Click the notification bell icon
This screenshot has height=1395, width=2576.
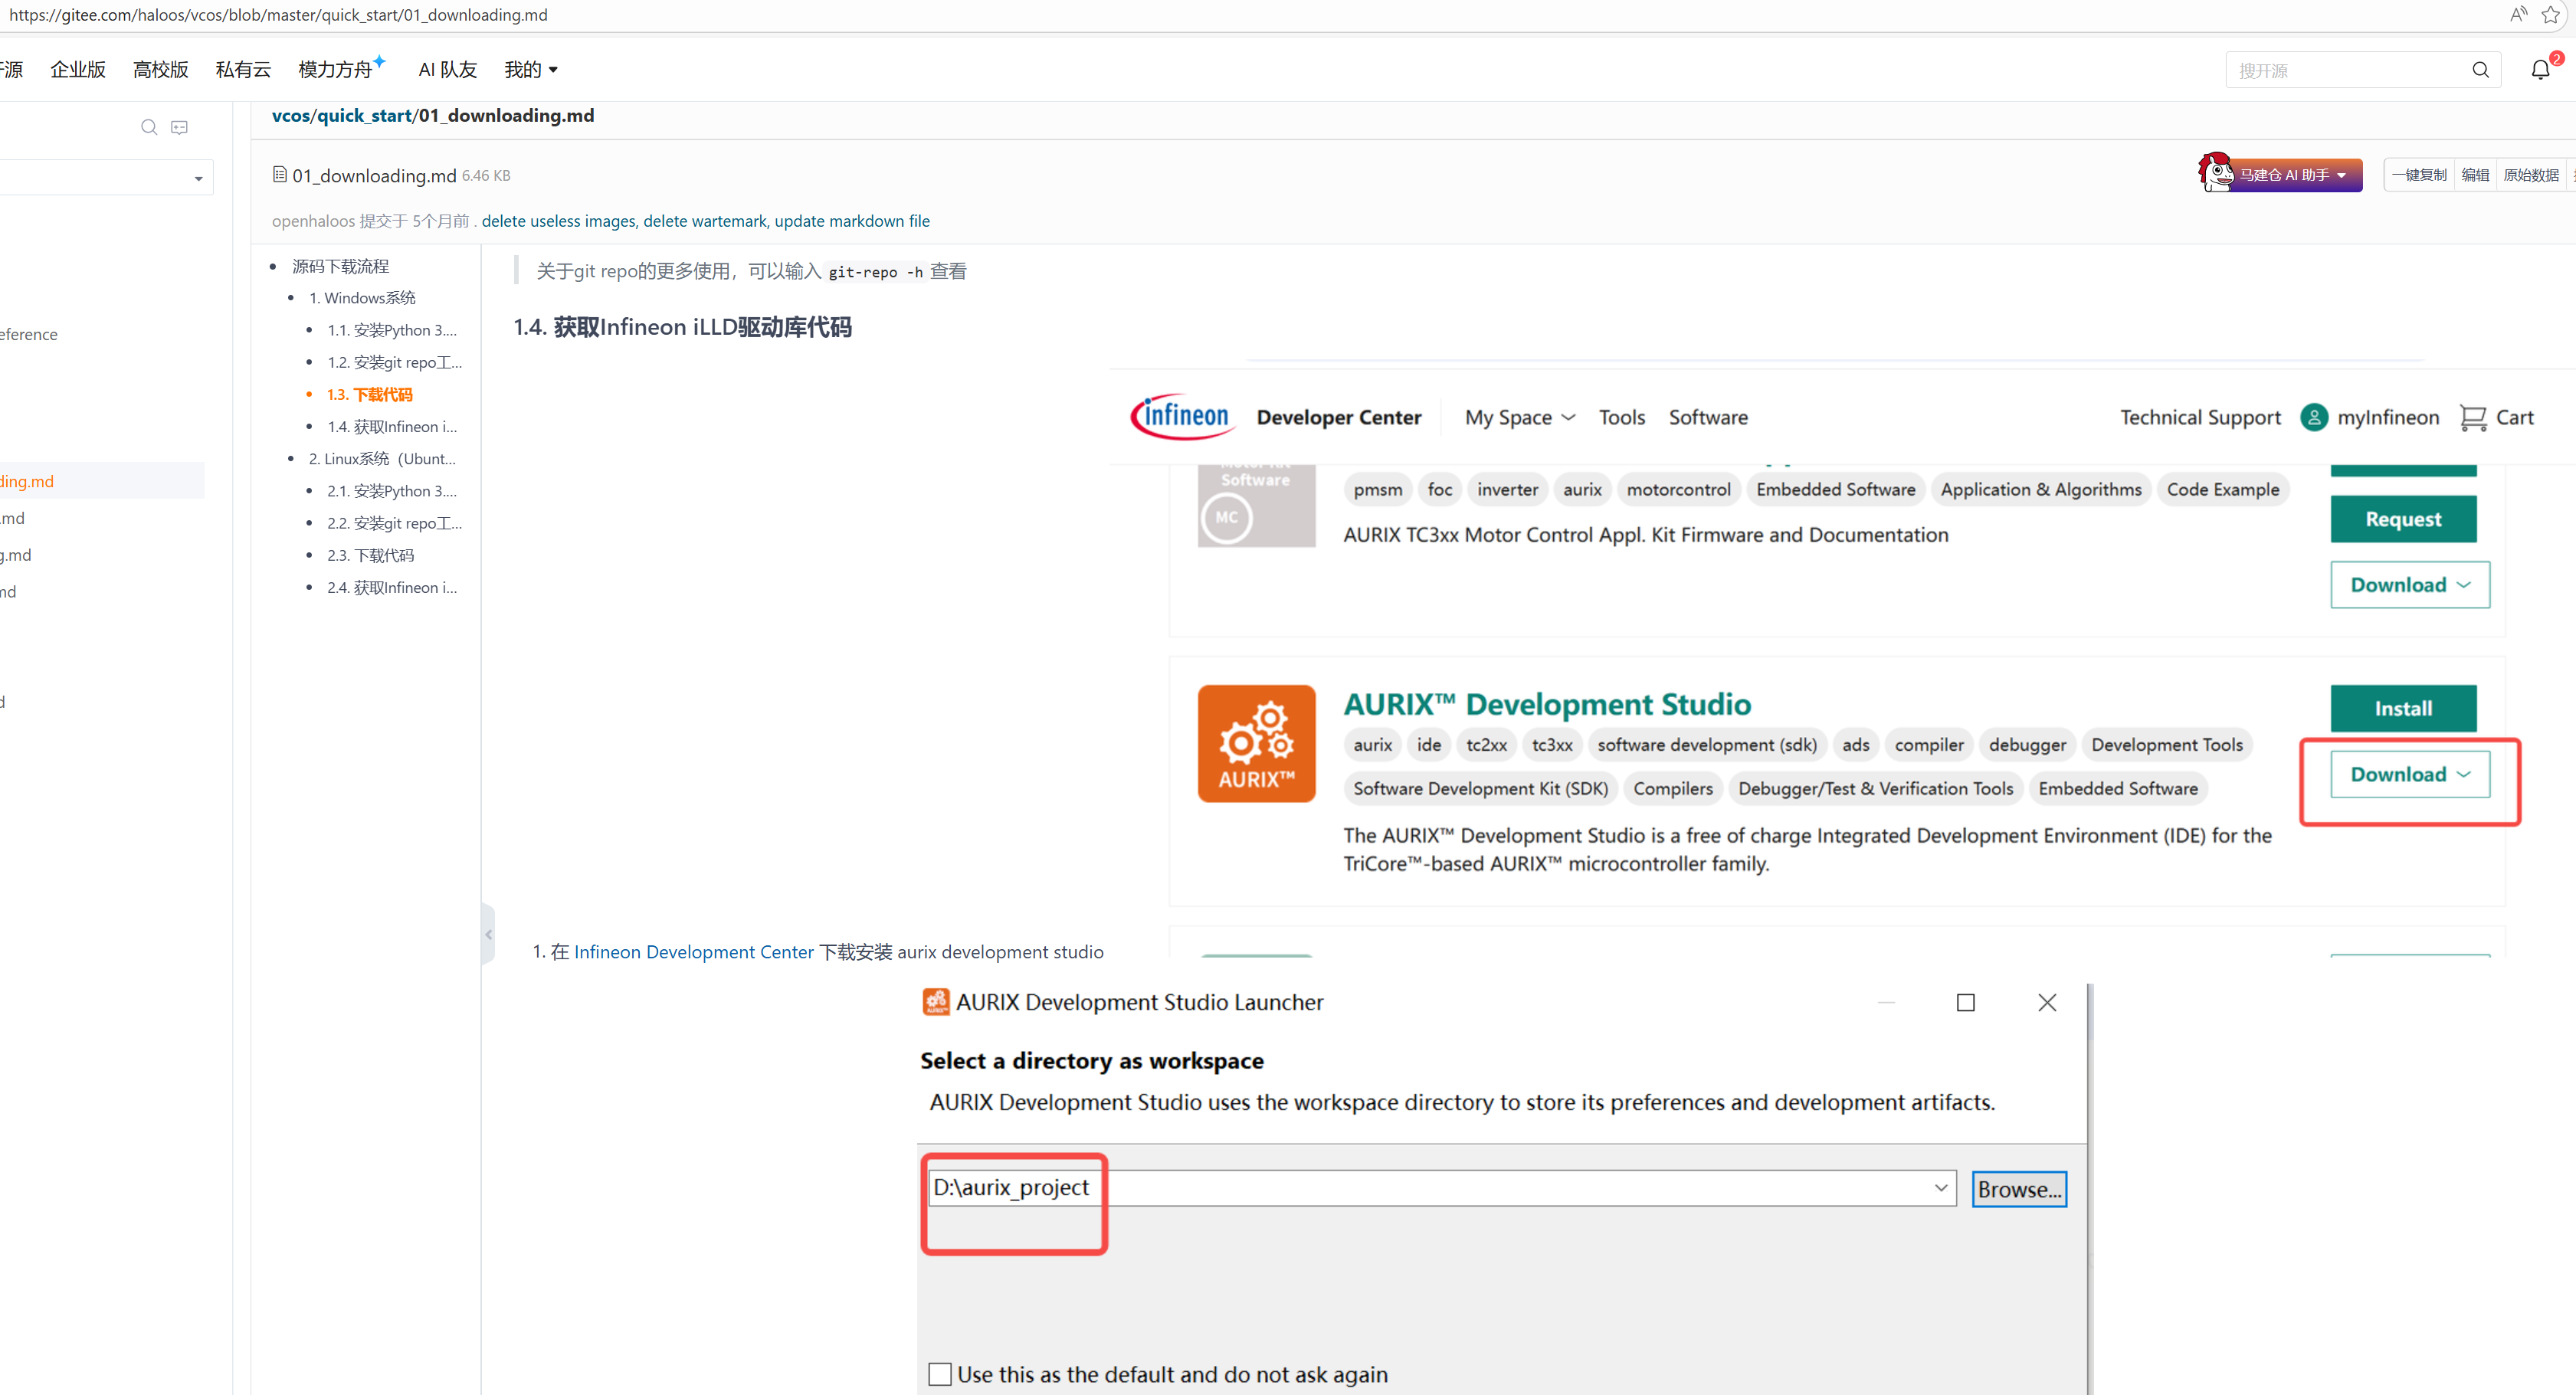point(2539,70)
